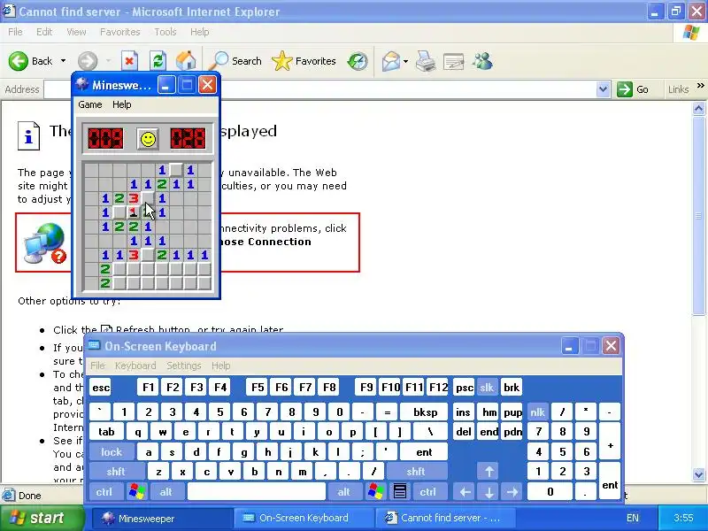Click the down arrow key on On-Screen Keyboard
Viewport: 708px width, 531px height.
[x=489, y=492]
